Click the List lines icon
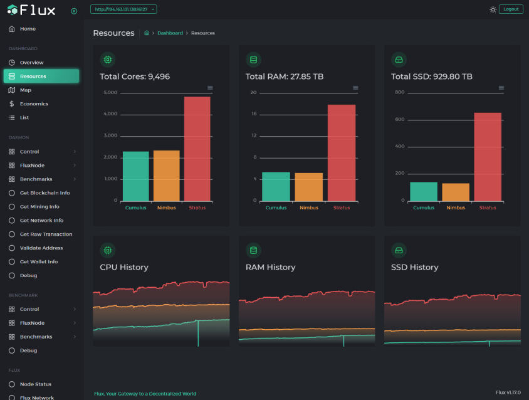Viewport: 529px width, 400px height. point(12,117)
